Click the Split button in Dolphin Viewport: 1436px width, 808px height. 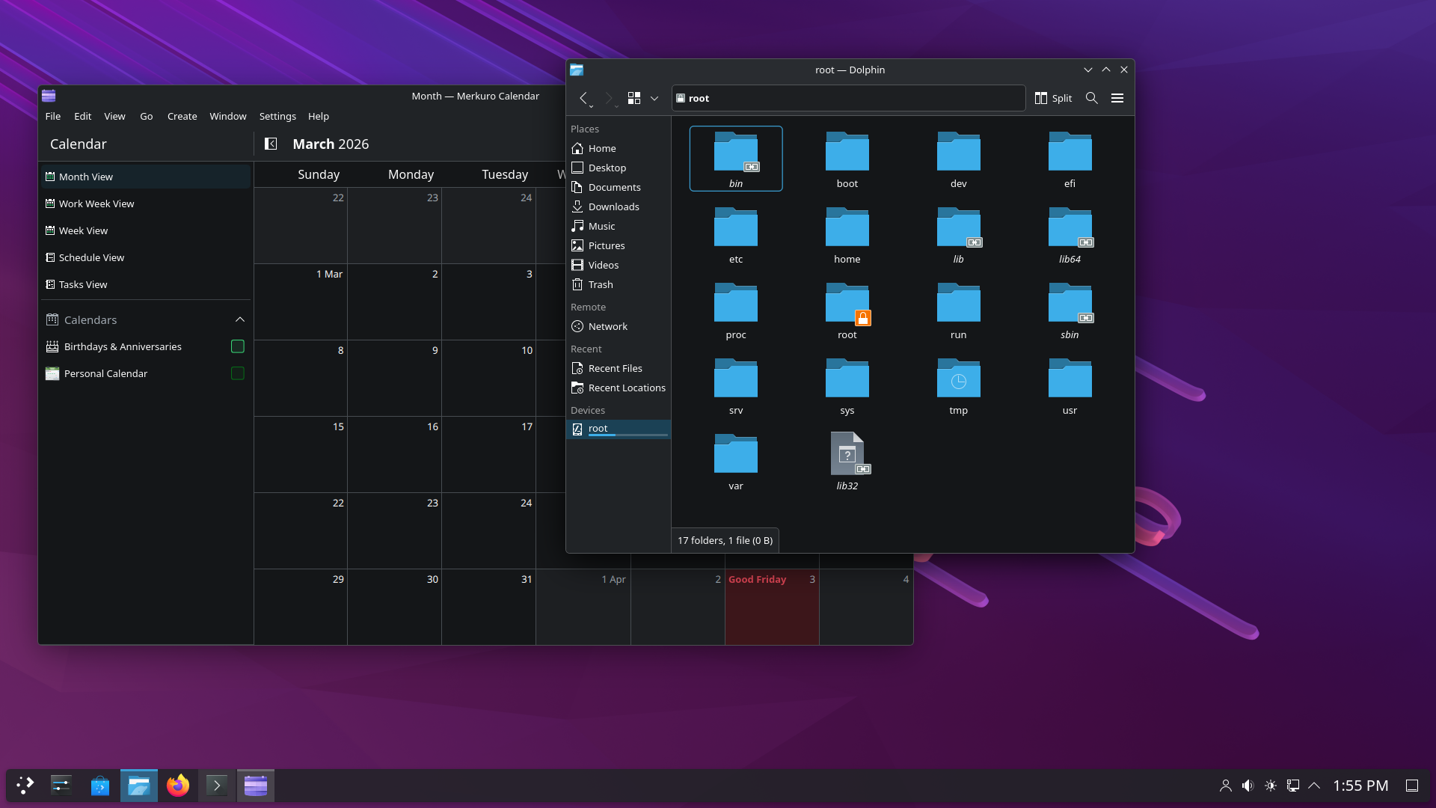pyautogui.click(x=1053, y=98)
